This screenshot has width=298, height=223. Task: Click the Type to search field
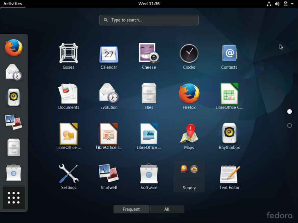[149, 20]
